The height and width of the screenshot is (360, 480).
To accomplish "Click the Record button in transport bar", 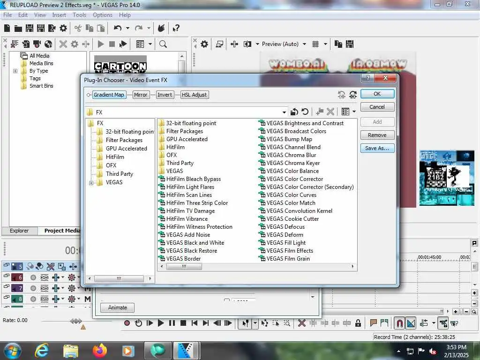I will (127, 323).
